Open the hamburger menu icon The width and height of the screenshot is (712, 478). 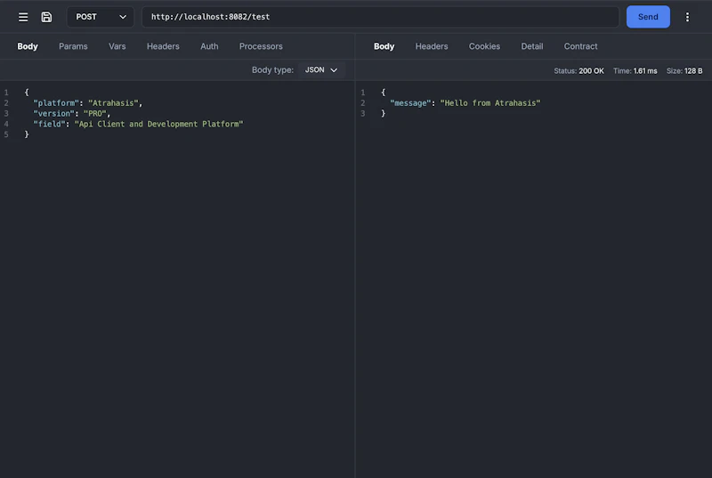click(23, 17)
